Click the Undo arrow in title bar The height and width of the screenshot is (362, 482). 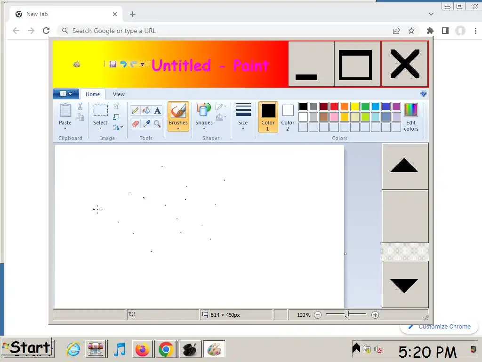pyautogui.click(x=123, y=64)
